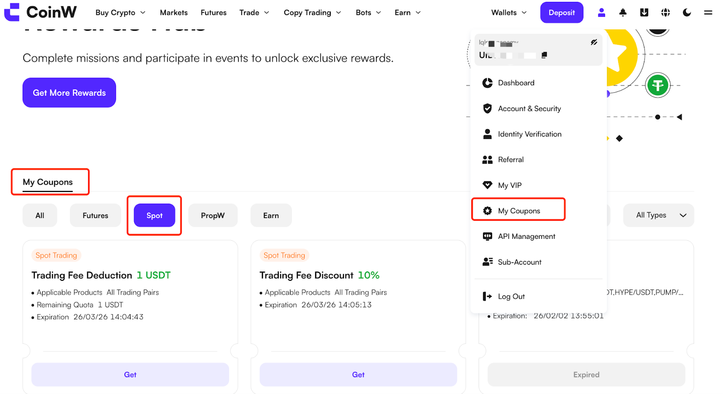The width and height of the screenshot is (723, 394).
Task: Click the 'Trading Fee Discount 10%' title
Action: [x=319, y=275]
